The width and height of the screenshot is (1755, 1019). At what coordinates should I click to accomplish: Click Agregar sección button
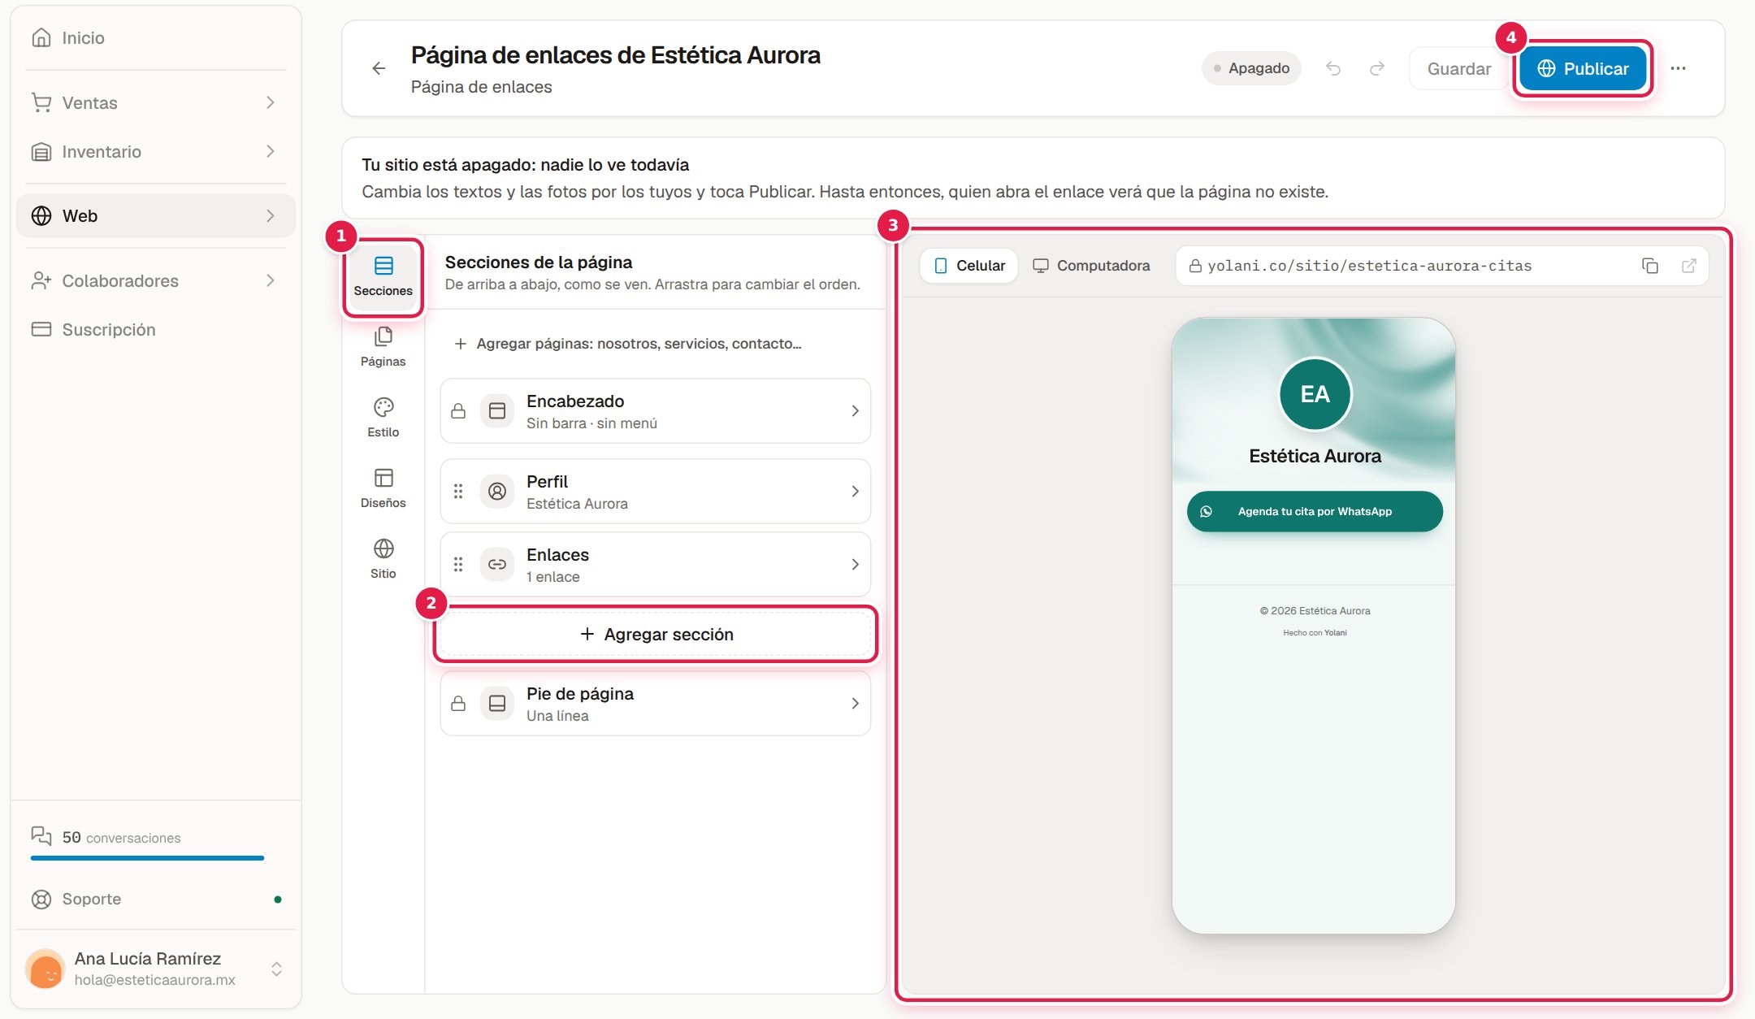tap(656, 634)
